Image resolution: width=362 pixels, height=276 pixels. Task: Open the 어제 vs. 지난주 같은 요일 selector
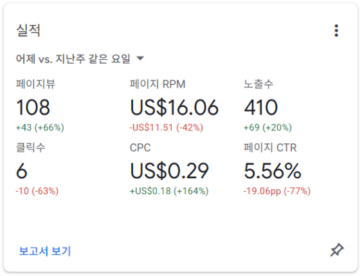[80, 59]
